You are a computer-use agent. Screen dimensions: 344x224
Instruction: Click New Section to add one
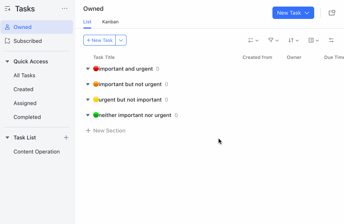click(x=106, y=131)
